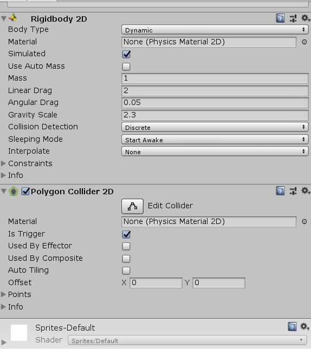311x349 pixels.
Task: Expand Polygon Collider 2D Info foldout
Action: click(x=3, y=307)
